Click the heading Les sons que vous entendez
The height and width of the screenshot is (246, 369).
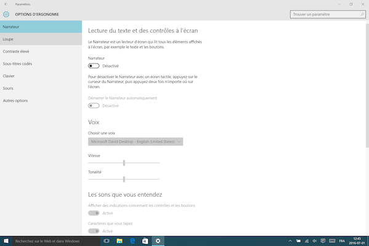click(125, 195)
